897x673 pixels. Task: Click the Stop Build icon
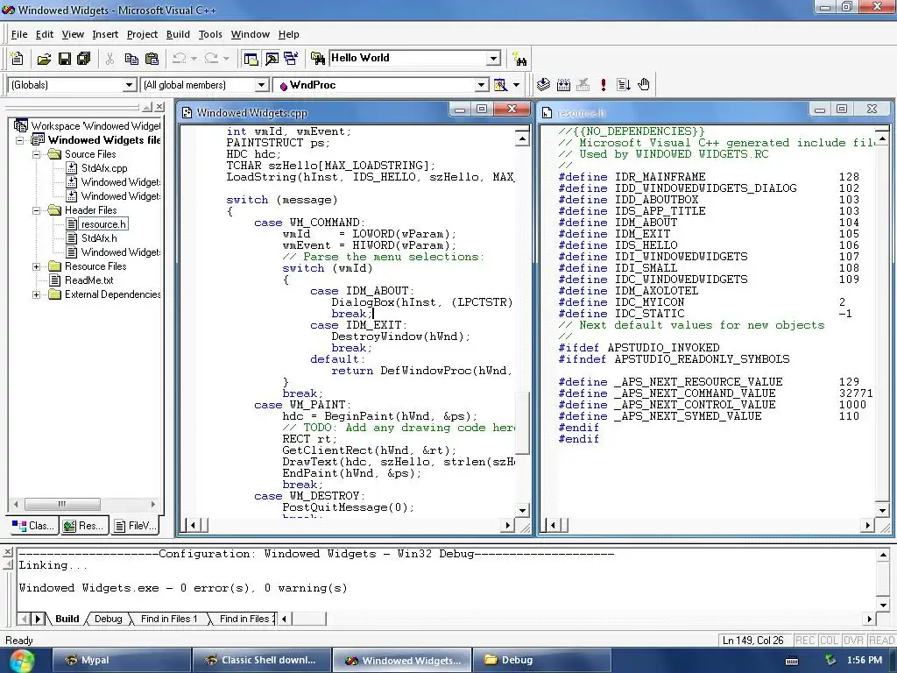[583, 85]
